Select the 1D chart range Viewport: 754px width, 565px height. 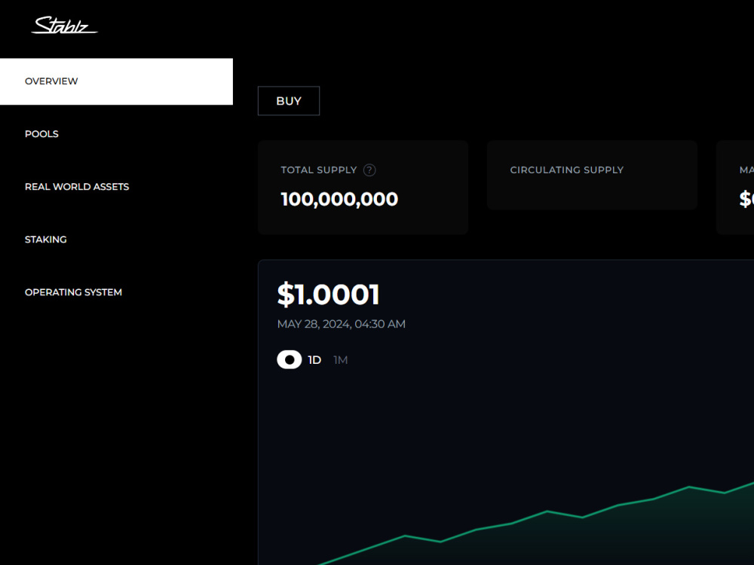[314, 360]
